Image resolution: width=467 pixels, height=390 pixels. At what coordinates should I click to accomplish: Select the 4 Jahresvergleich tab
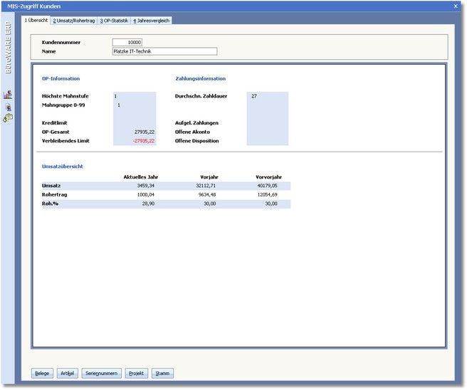(x=152, y=20)
